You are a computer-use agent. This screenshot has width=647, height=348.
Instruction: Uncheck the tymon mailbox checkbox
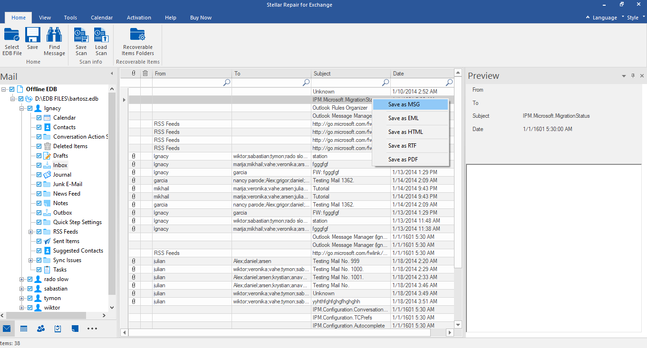coord(30,298)
